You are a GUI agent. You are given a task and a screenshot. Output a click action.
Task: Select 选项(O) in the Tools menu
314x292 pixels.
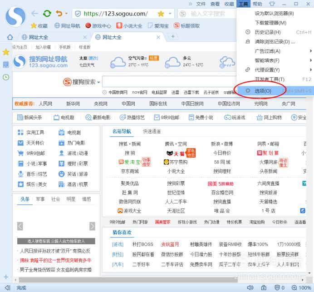tap(275, 91)
